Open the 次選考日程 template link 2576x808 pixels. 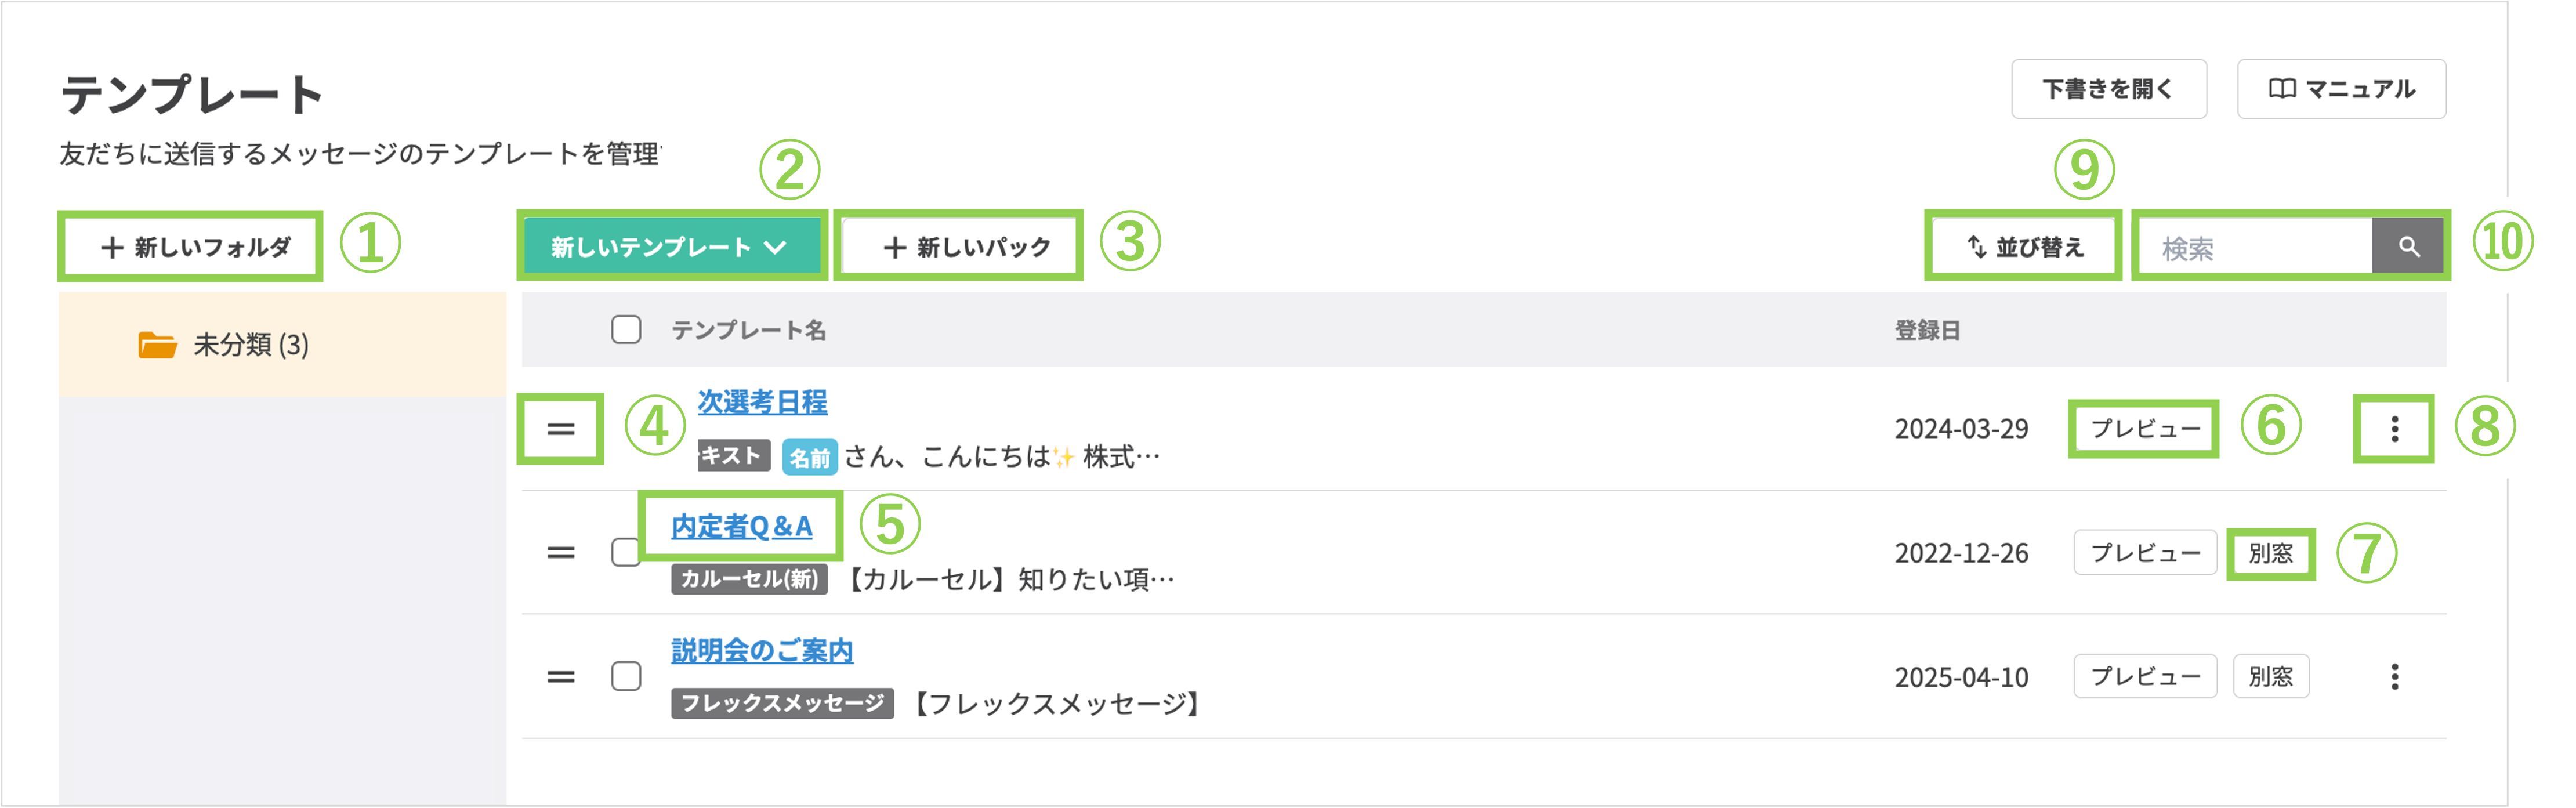pos(762,402)
